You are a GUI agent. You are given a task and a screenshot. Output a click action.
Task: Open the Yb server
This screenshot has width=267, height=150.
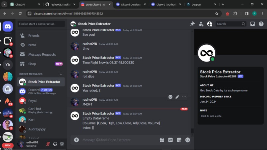click(8, 65)
